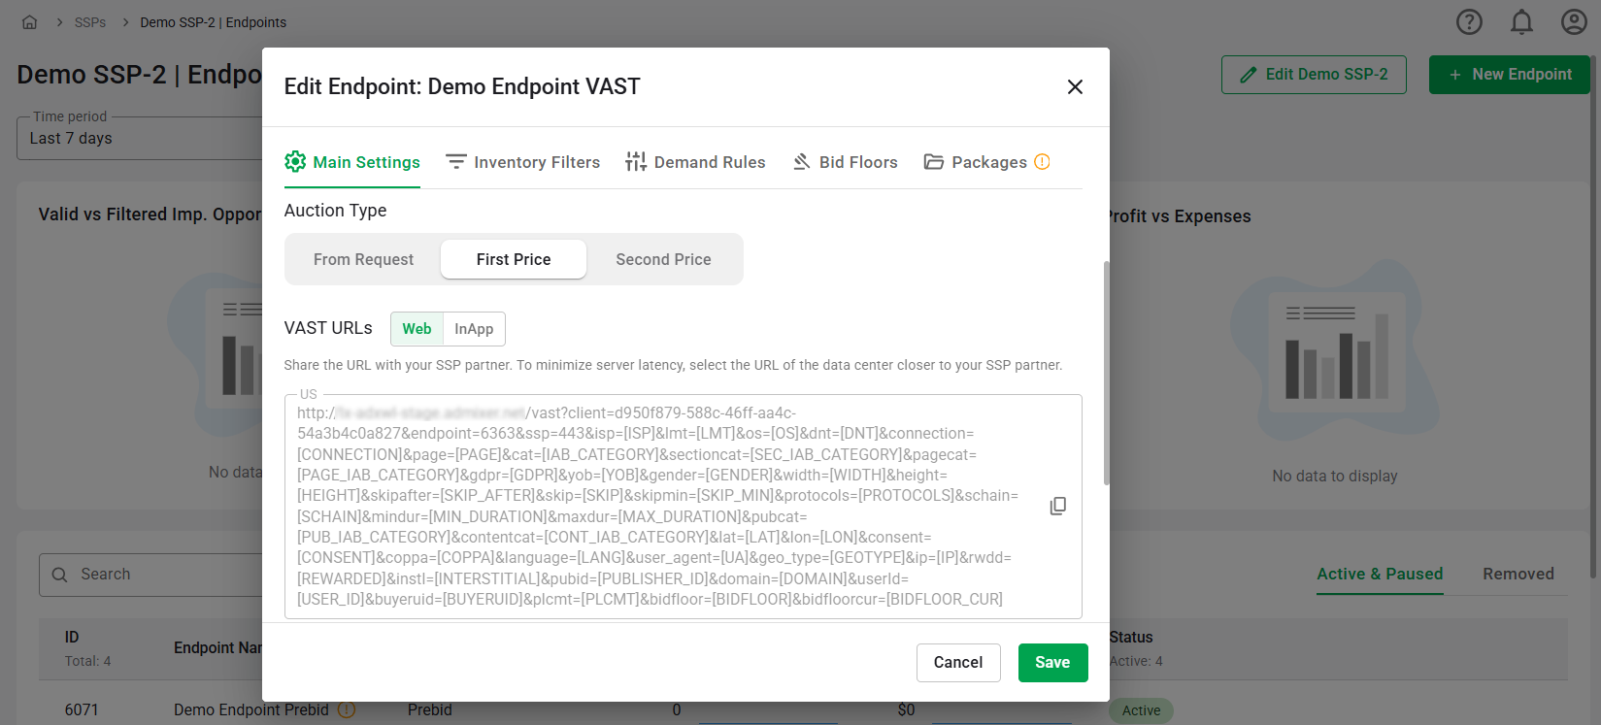Cancel editing the endpoint

[958, 663]
